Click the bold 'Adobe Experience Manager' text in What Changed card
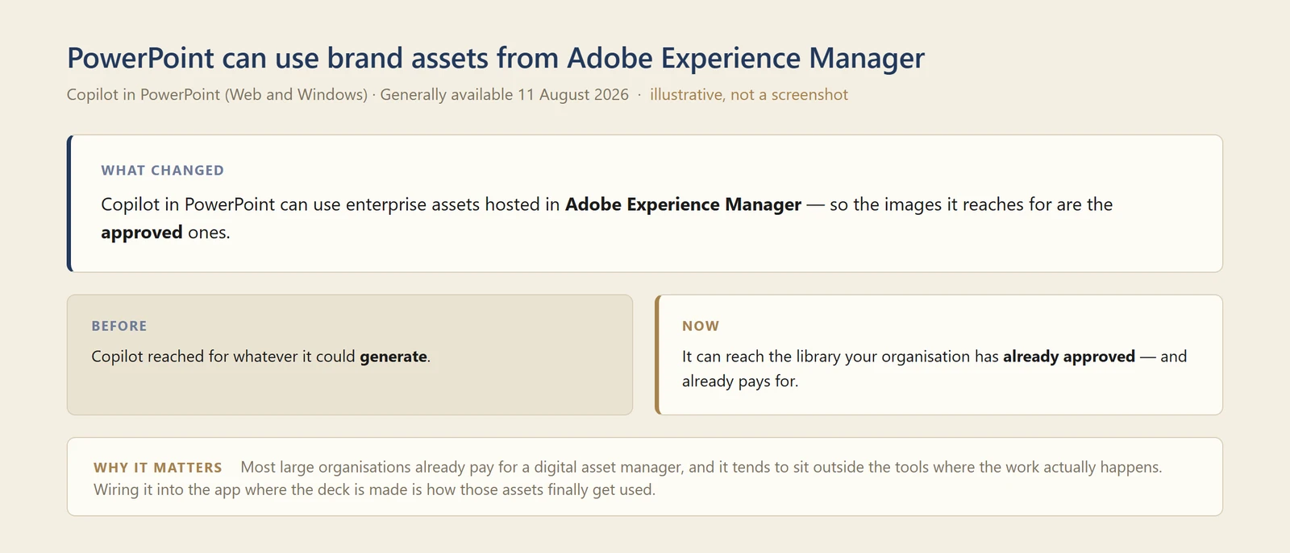 (683, 204)
